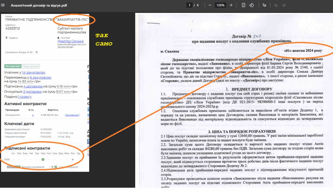
Task: Click the info icon next to 'Оновлено'
Action: (36, 52)
